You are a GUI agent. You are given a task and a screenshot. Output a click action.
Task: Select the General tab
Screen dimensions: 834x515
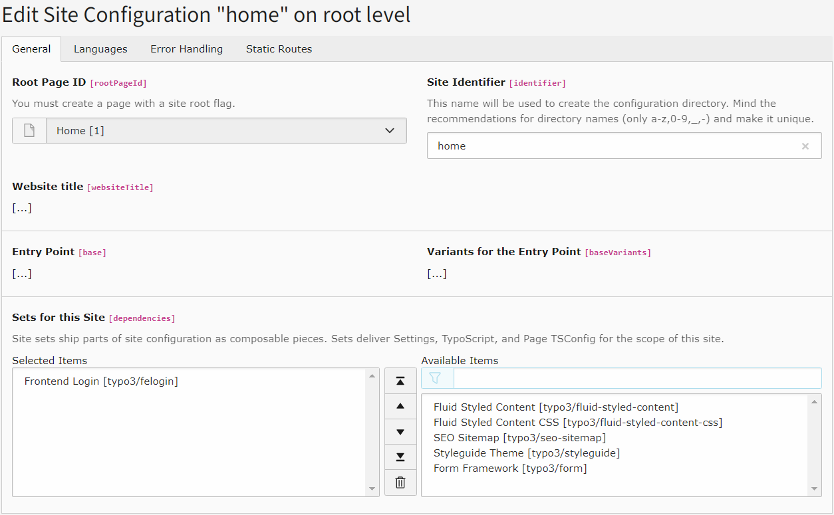[x=31, y=49]
